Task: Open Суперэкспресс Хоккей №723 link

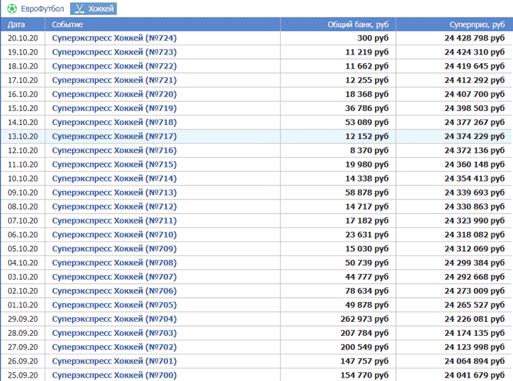Action: [x=114, y=52]
